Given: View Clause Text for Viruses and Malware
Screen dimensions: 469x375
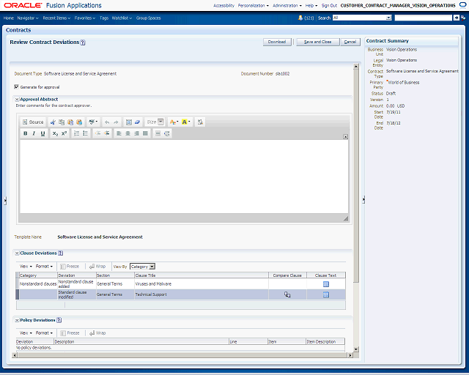Looking at the screenshot, I should click(x=326, y=284).
